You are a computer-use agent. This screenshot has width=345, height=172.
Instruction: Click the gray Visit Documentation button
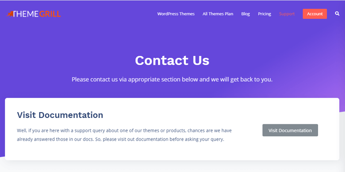(x=290, y=130)
